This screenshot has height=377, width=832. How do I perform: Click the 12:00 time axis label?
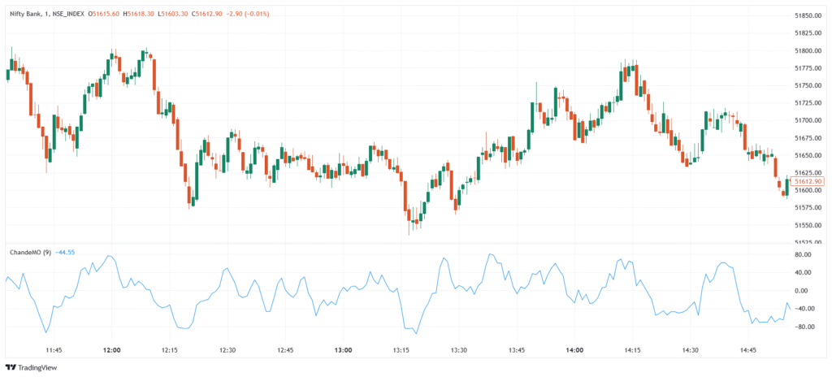(x=112, y=349)
